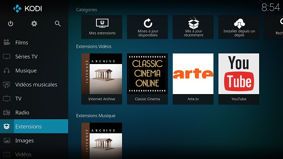Screen dimensions: 283x159
Task: Click the 8:54 clock
Action: click(x=271, y=8)
